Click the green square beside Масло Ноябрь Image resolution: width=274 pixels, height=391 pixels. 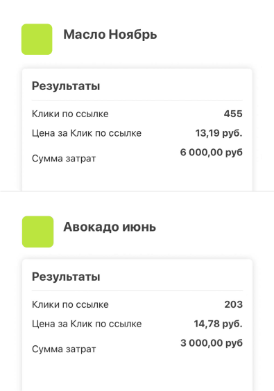point(37,39)
